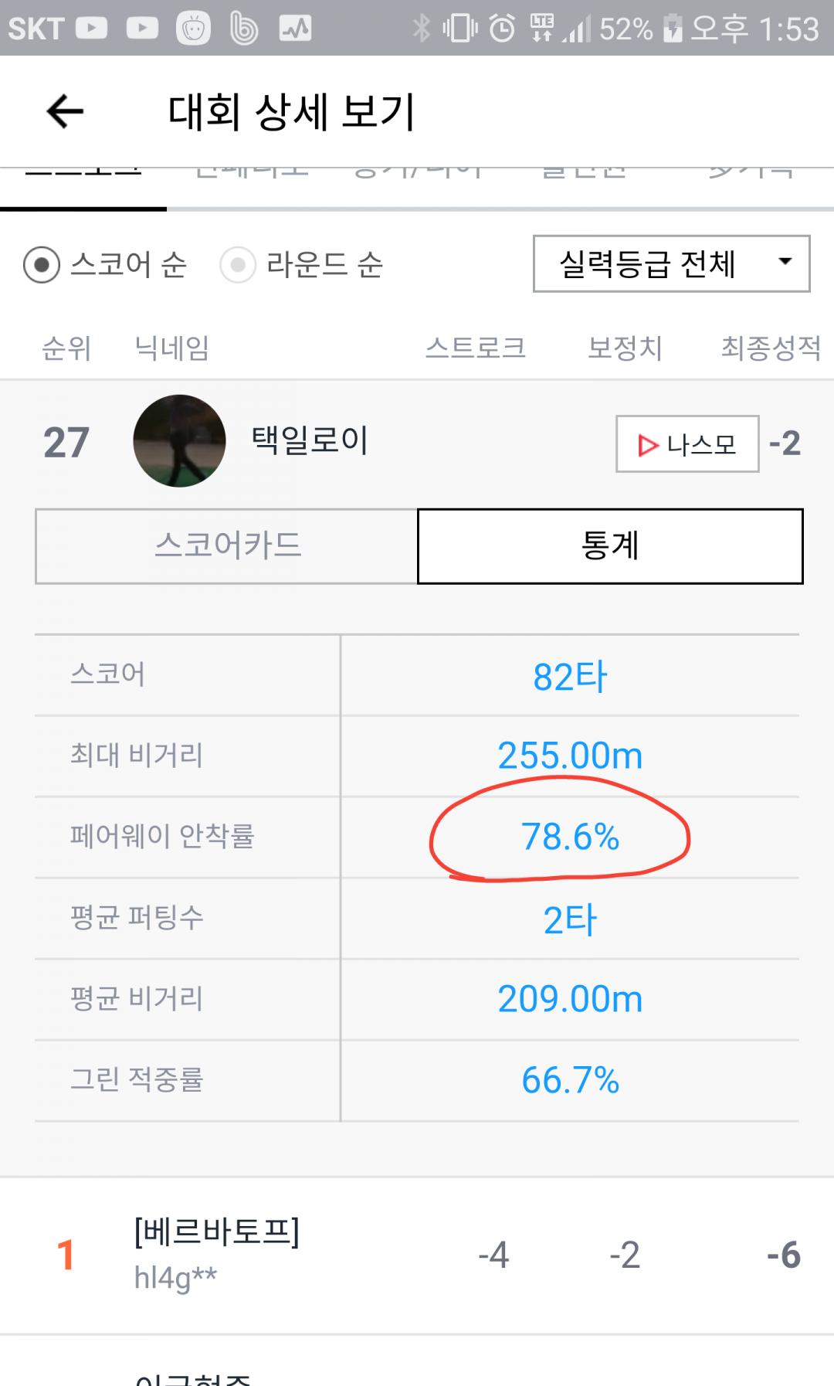Tap the 최종성적 column header
Image resolution: width=834 pixels, height=1386 pixels.
point(770,348)
